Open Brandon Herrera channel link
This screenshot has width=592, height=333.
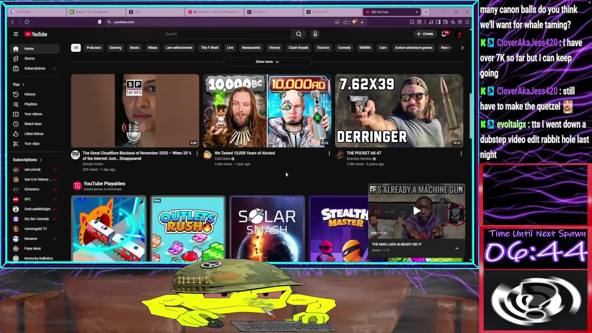(x=359, y=159)
